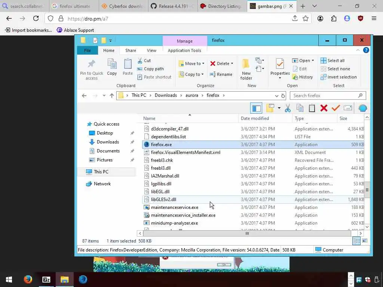Click the orange checkmark toolbar icon
The width and height of the screenshot is (383, 287).
[x=336, y=108]
